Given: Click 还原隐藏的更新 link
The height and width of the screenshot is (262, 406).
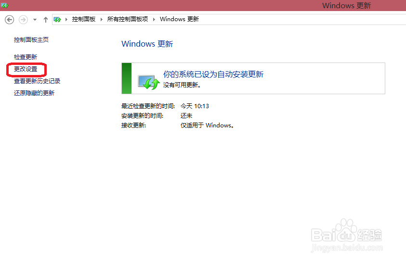Looking at the screenshot, I should [34, 93].
